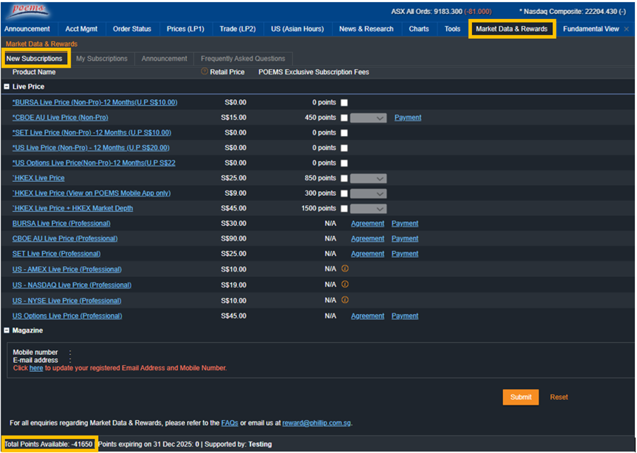The image size is (637, 453).
Task: Expand dropdown for HKEX Mobile App only
Action: pyautogui.click(x=368, y=194)
